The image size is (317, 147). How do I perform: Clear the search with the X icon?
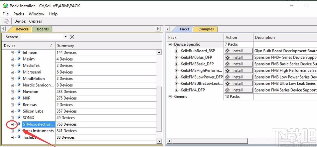pos(72,37)
